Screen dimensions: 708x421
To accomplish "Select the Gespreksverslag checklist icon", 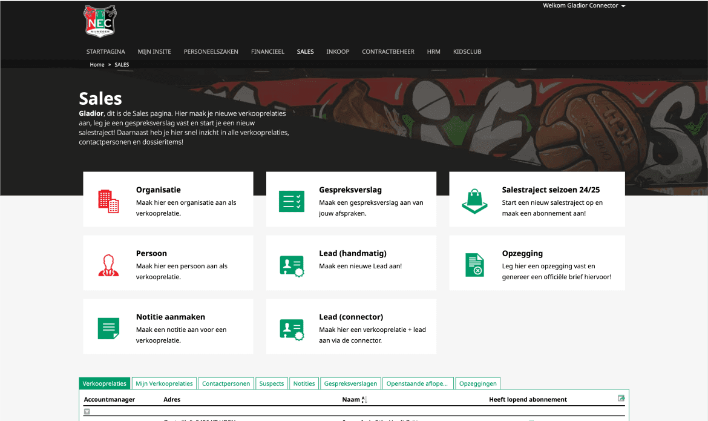I will tap(292, 201).
